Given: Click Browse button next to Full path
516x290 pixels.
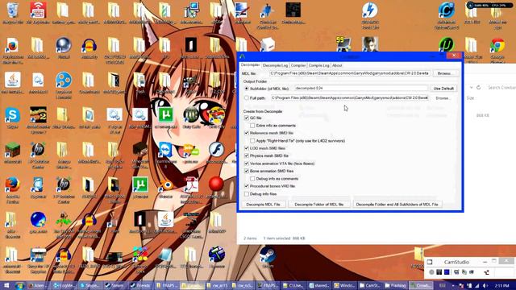Looking at the screenshot, I should click(x=443, y=98).
